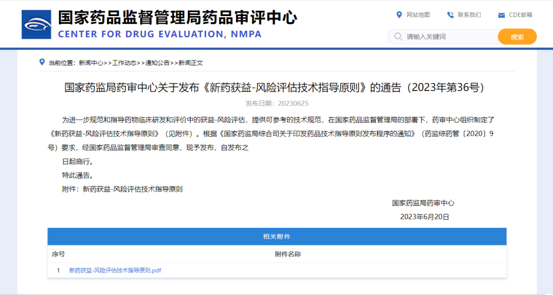
Task: Click the 日起施行。 line
Action: click(x=77, y=162)
